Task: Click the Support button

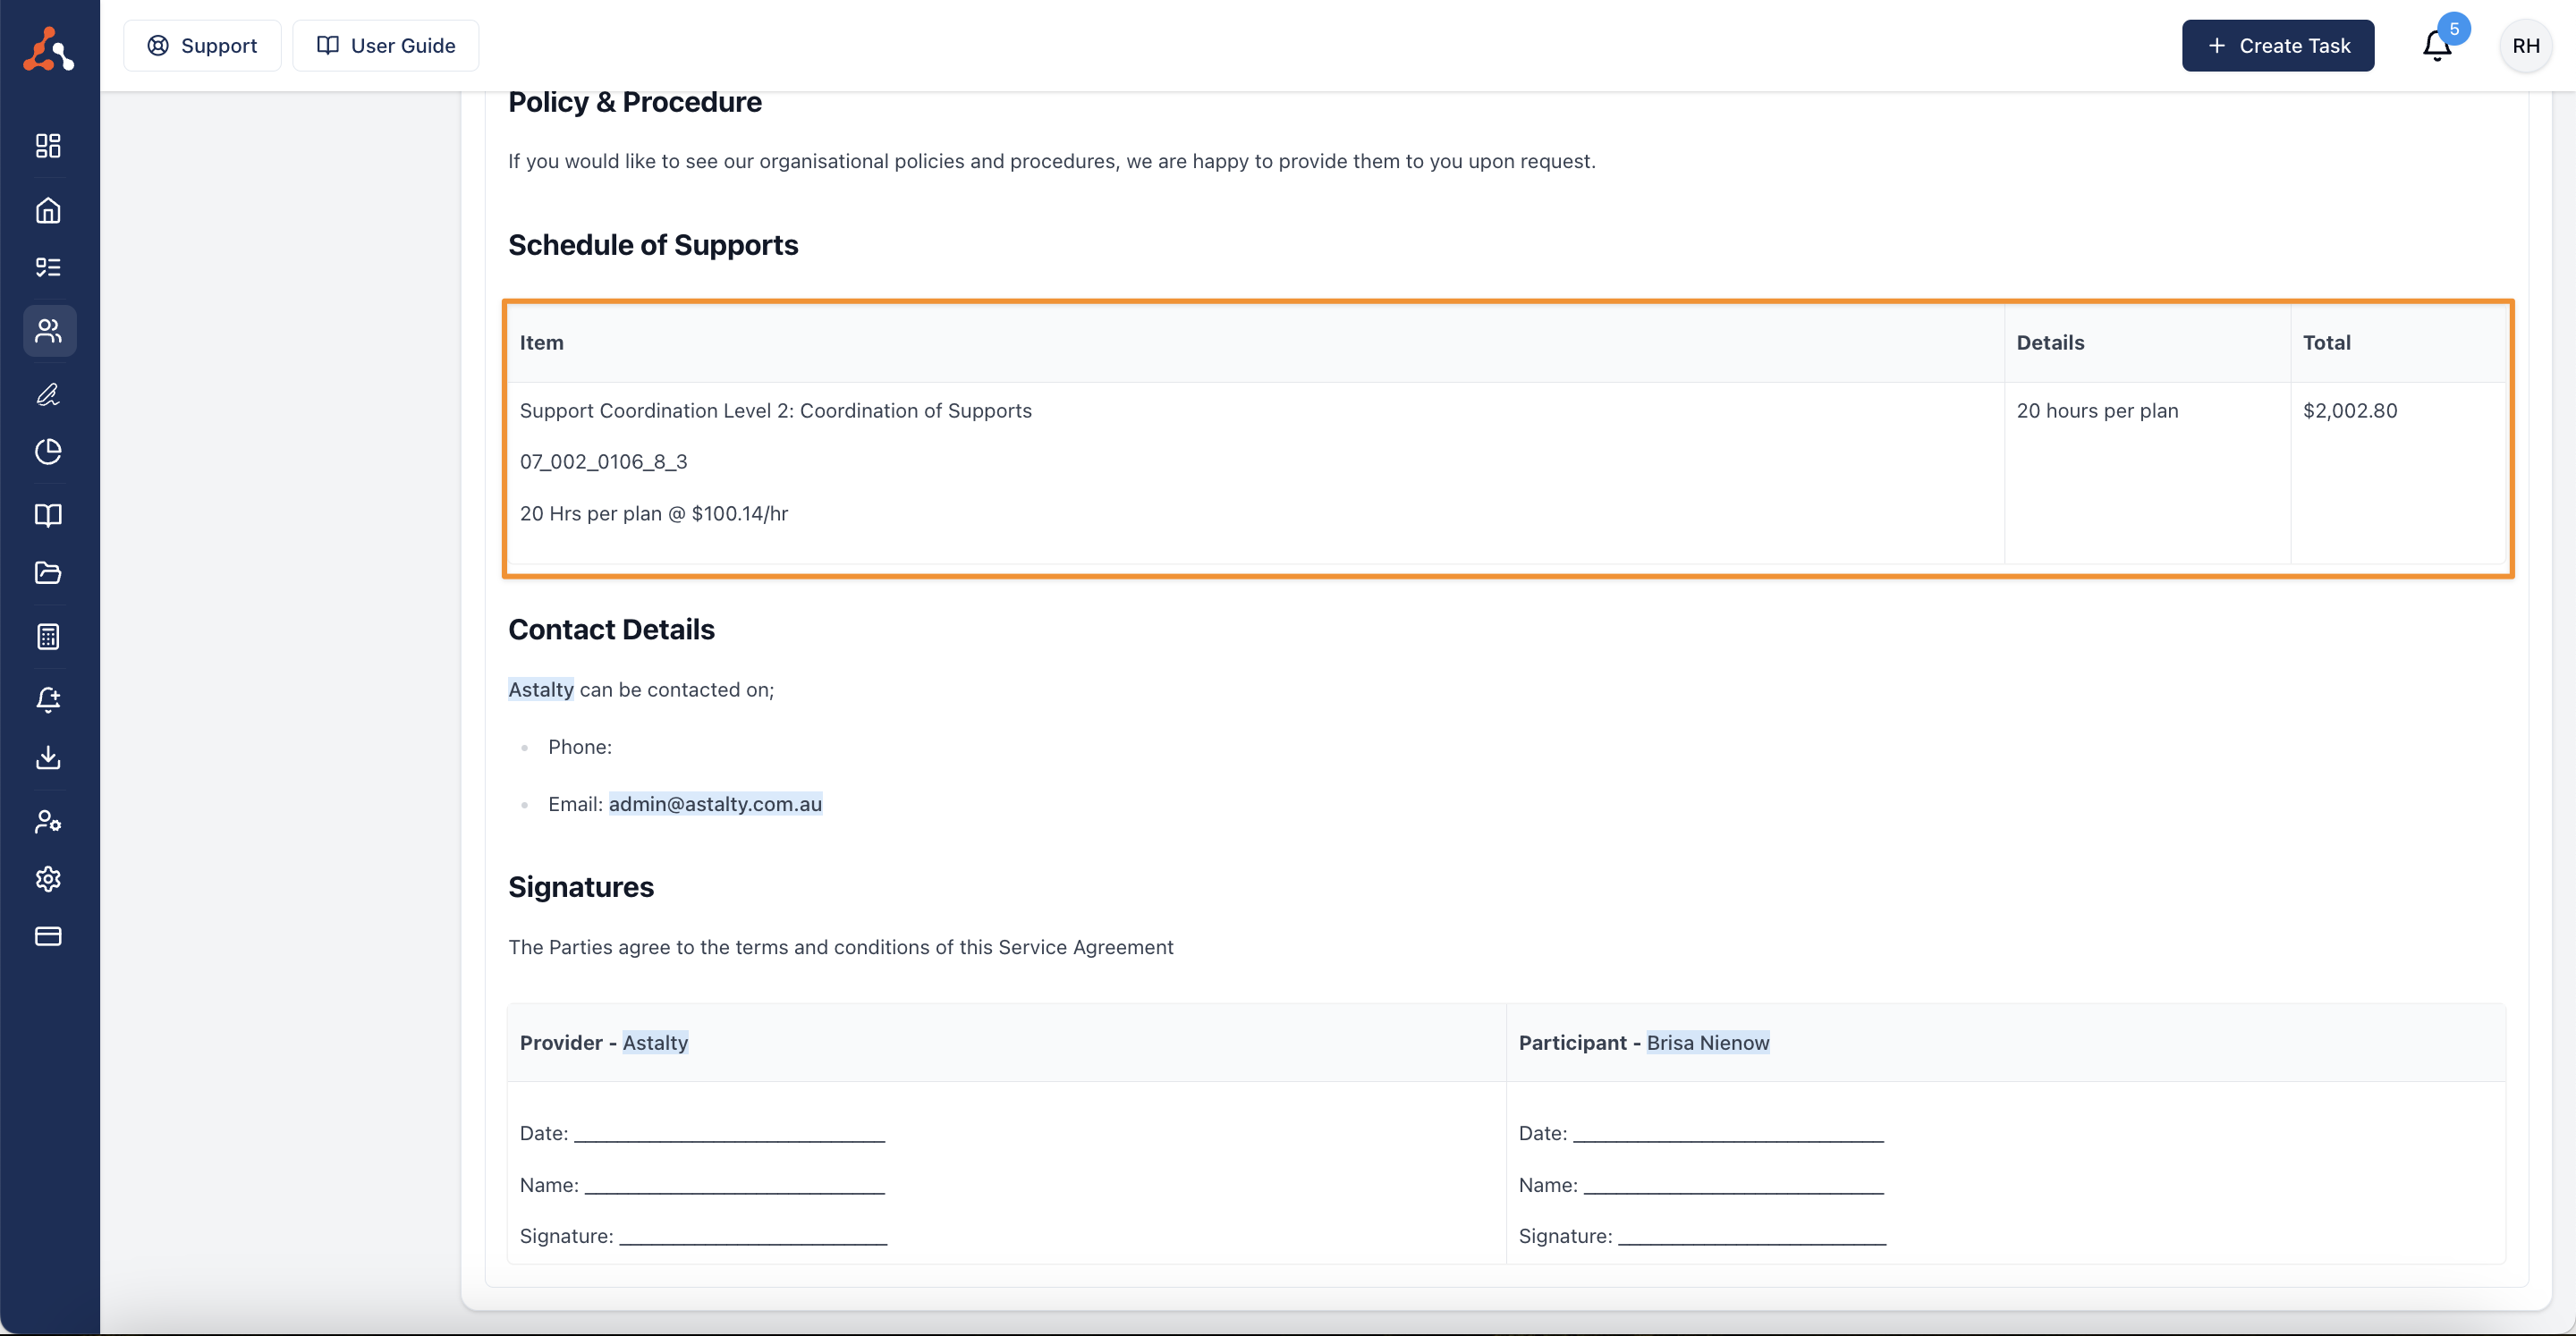Action: point(202,46)
